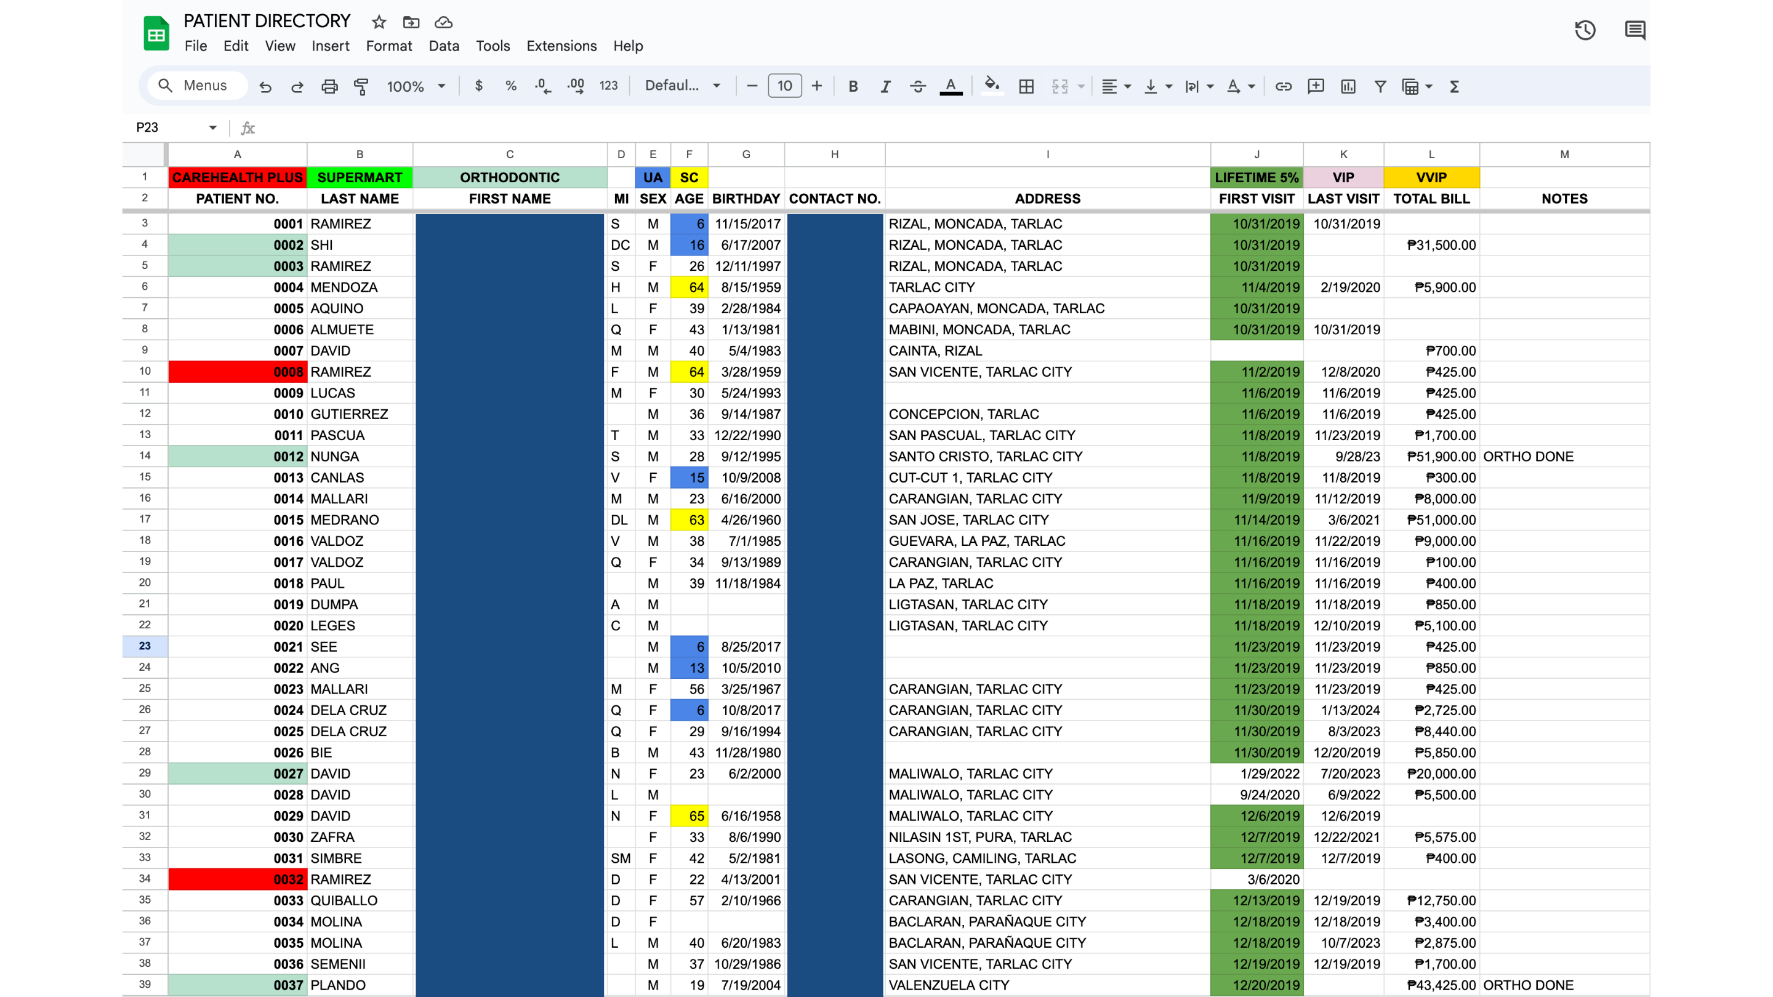The width and height of the screenshot is (1773, 997).
Task: Click the undo arrow icon
Action: coord(265,86)
